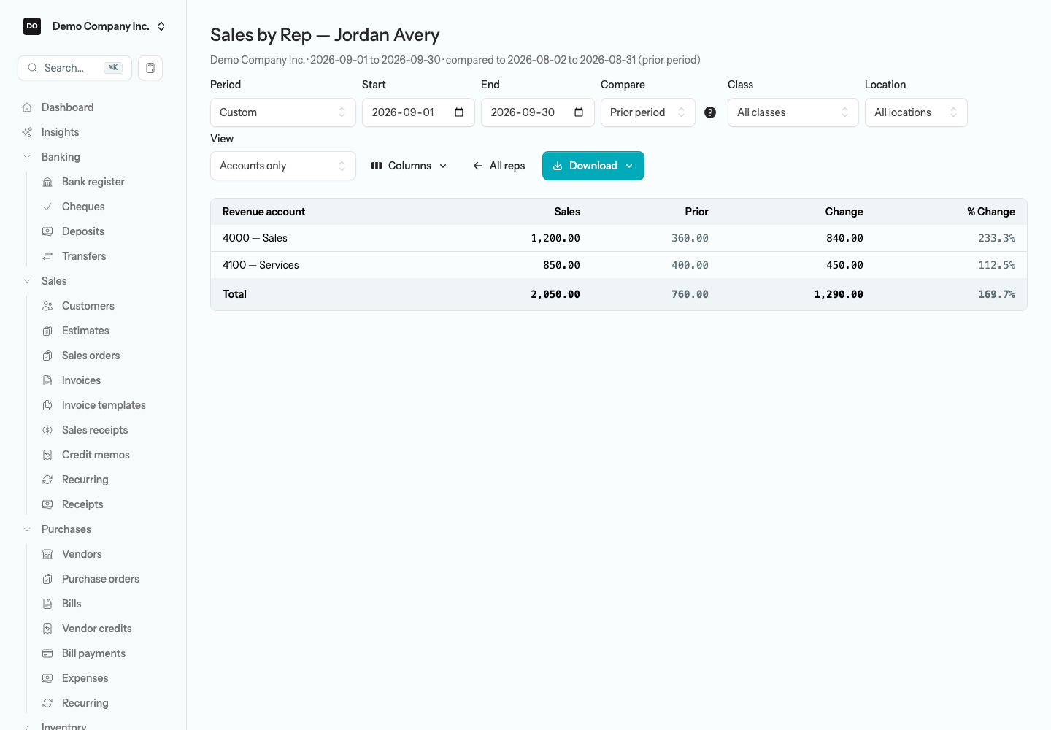
Task: Click the Customers people icon
Action: (x=47, y=306)
